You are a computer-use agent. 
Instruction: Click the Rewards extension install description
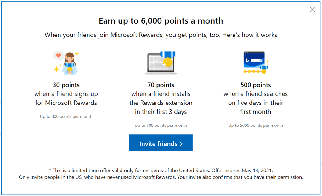click(161, 103)
